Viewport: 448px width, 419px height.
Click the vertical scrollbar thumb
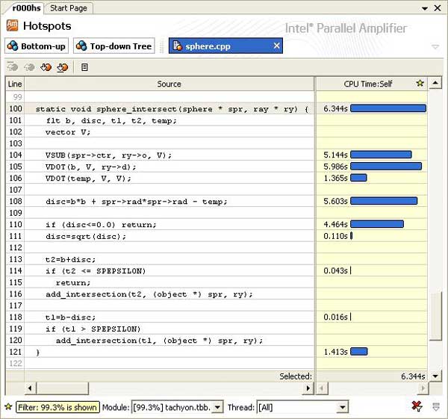[436, 316]
